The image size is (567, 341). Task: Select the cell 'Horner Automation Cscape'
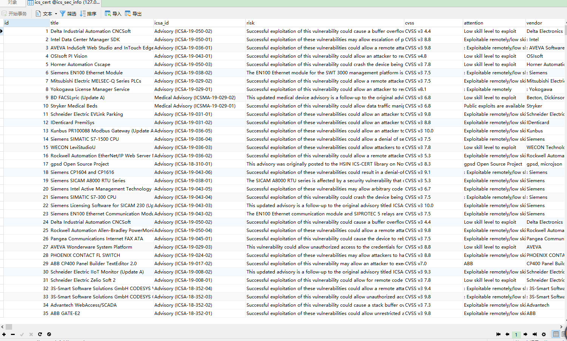tap(101, 65)
